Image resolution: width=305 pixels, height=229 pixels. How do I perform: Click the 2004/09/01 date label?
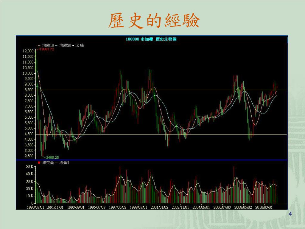click(201, 207)
